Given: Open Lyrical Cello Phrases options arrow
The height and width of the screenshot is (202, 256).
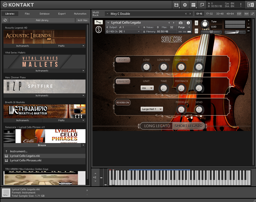Looking at the screenshot, I should (x=83, y=145).
